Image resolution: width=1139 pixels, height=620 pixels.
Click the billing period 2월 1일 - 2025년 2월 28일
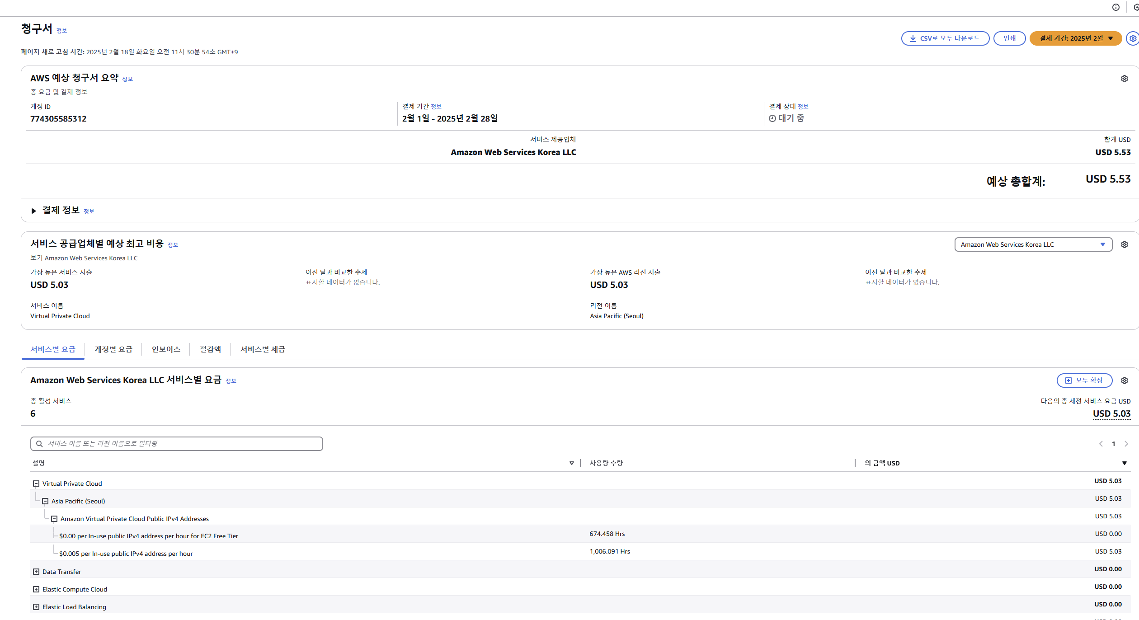click(450, 118)
